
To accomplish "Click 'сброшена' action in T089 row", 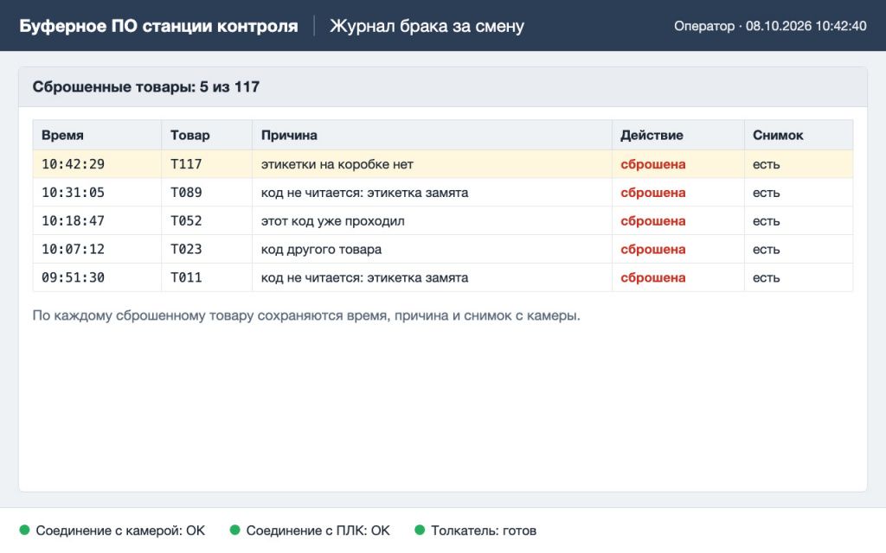I will [652, 193].
